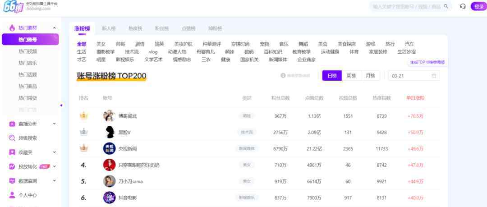
Task: Expand the 直播分析 sidebar section
Action: coord(55,124)
